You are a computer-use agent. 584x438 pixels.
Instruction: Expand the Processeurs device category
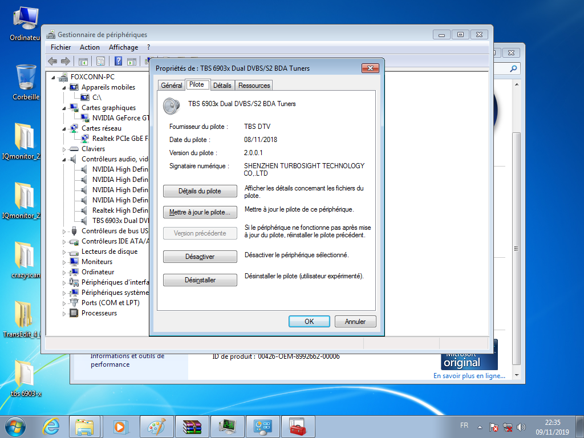tap(64, 313)
